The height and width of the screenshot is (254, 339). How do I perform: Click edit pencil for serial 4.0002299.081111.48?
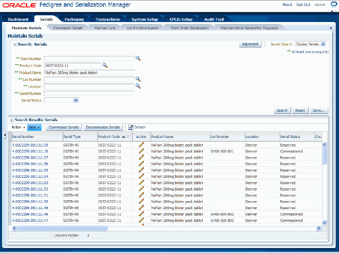[142, 214]
